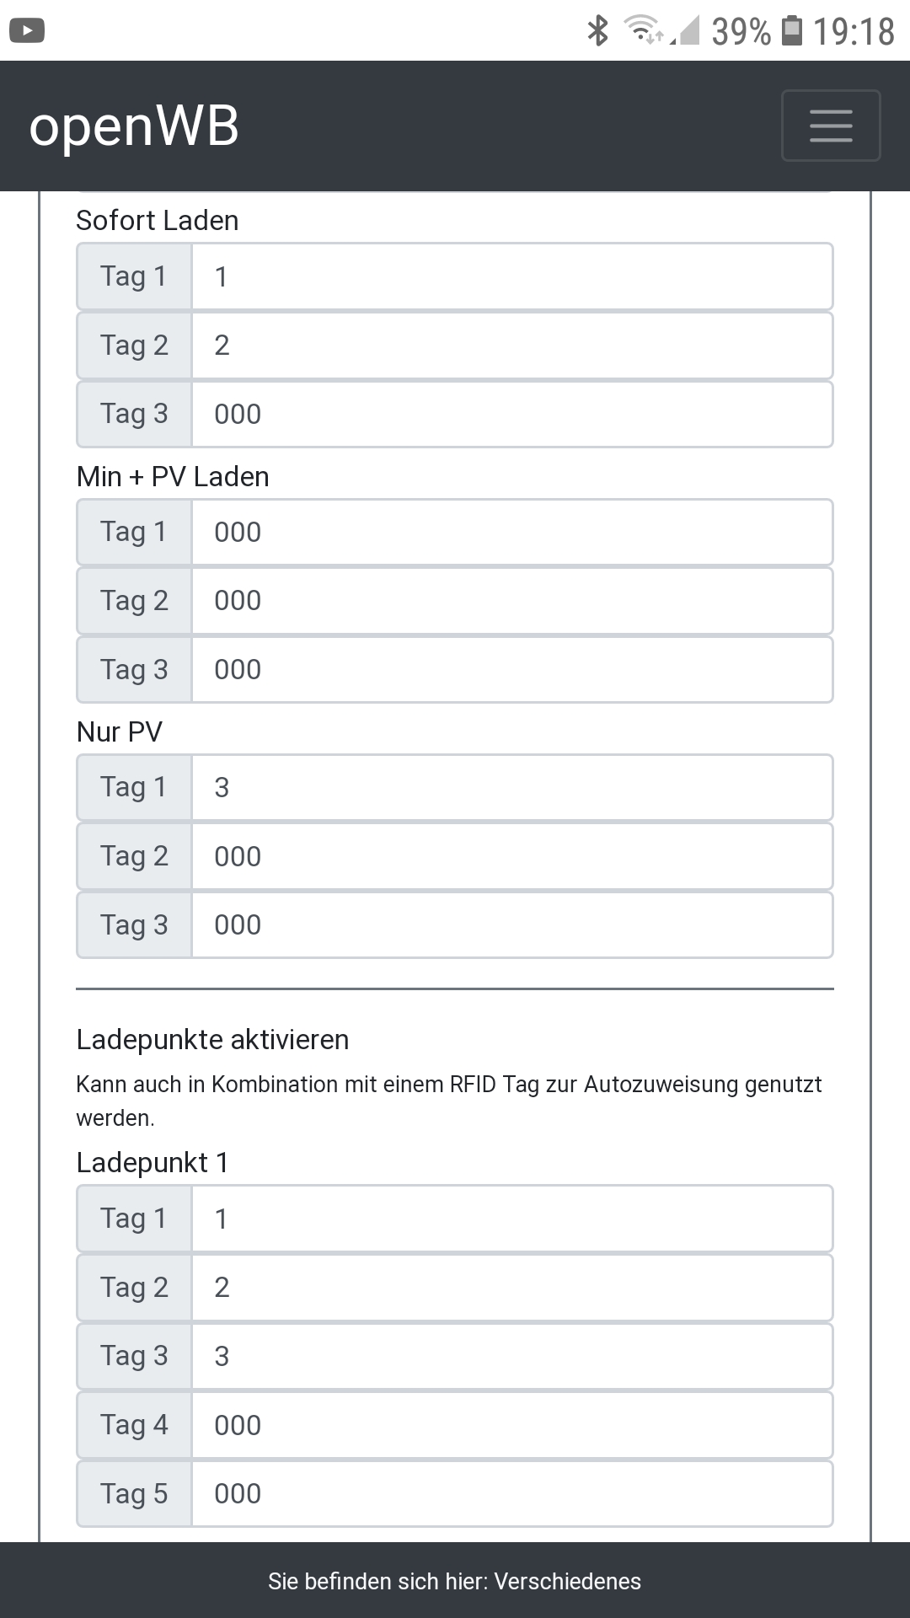910x1618 pixels.
Task: Tap the Bluetooth status icon
Action: [x=597, y=30]
